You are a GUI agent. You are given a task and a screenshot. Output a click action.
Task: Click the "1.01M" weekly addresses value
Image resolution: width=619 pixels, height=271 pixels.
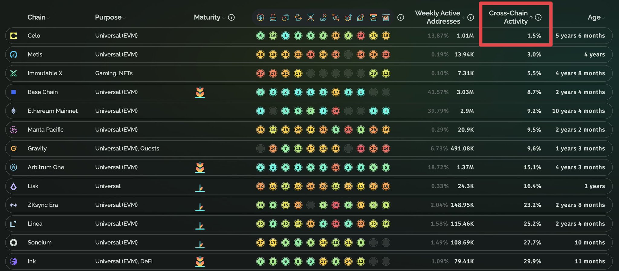pyautogui.click(x=465, y=36)
